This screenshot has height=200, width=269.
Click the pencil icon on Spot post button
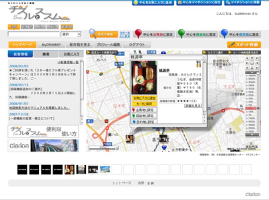(232, 44)
